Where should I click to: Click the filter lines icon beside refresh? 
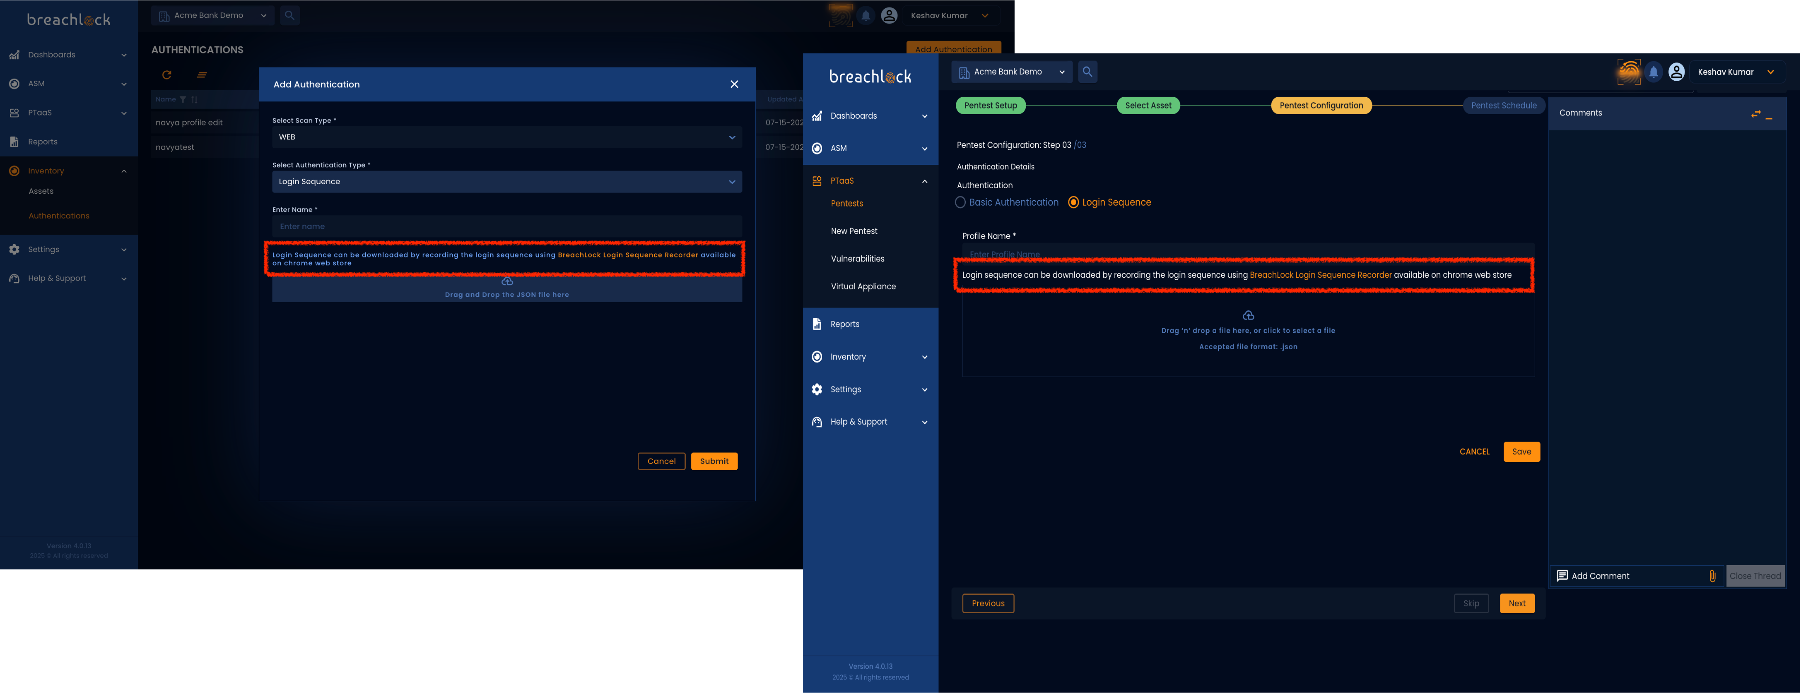point(202,75)
